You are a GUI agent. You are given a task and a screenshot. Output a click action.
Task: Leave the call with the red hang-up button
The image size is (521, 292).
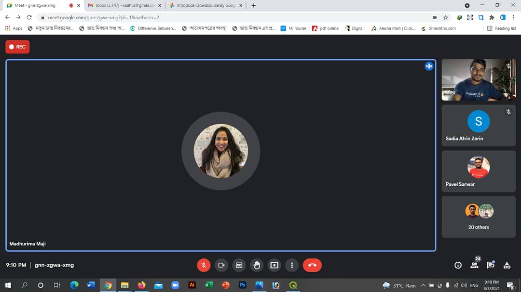[312, 265]
